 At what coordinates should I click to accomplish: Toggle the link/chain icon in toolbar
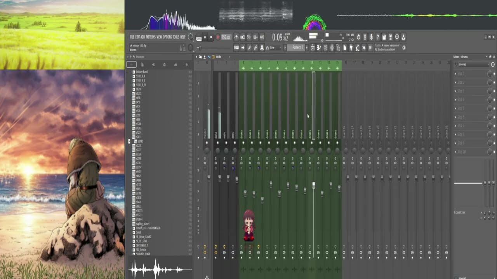255,48
